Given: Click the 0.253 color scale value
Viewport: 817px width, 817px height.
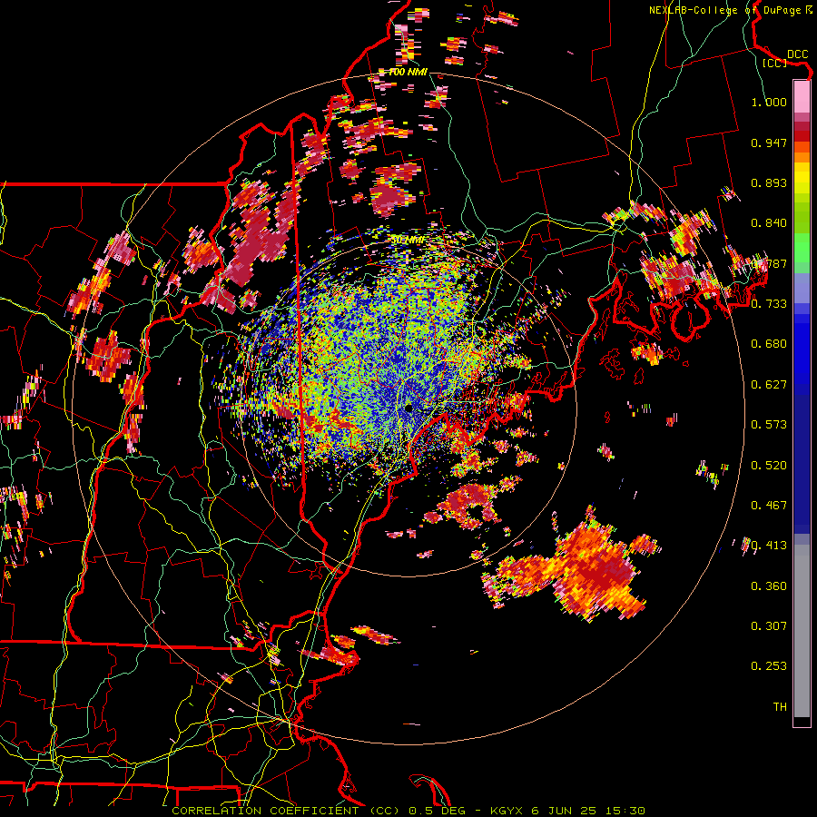Looking at the screenshot, I should pos(769,666).
